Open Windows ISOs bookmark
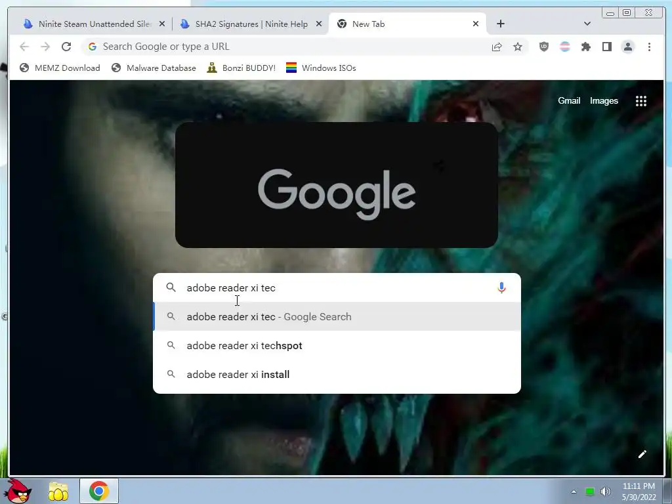 pyautogui.click(x=321, y=68)
